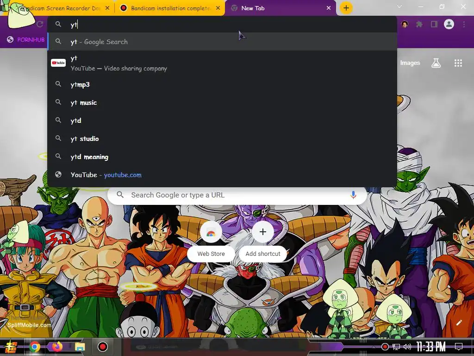
Task: Customize this page with pencil icon
Action: 459,323
